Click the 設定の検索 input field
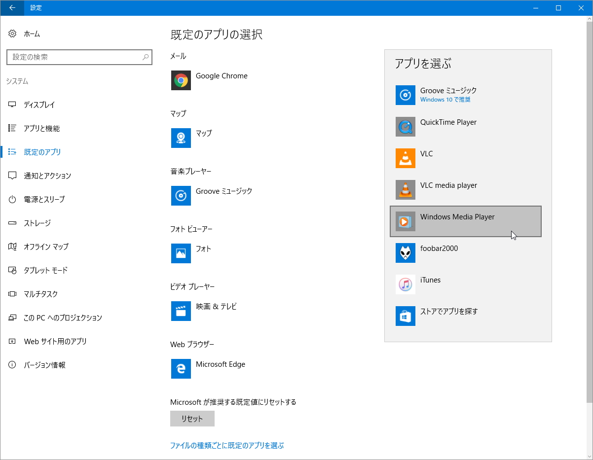 tap(79, 57)
